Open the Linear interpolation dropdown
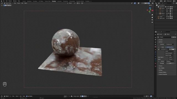177x99 pixels. click(169, 51)
